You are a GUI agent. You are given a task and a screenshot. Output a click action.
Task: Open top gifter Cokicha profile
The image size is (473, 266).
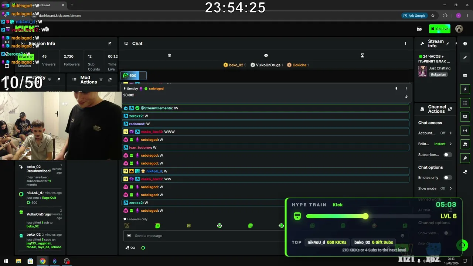[298, 65]
